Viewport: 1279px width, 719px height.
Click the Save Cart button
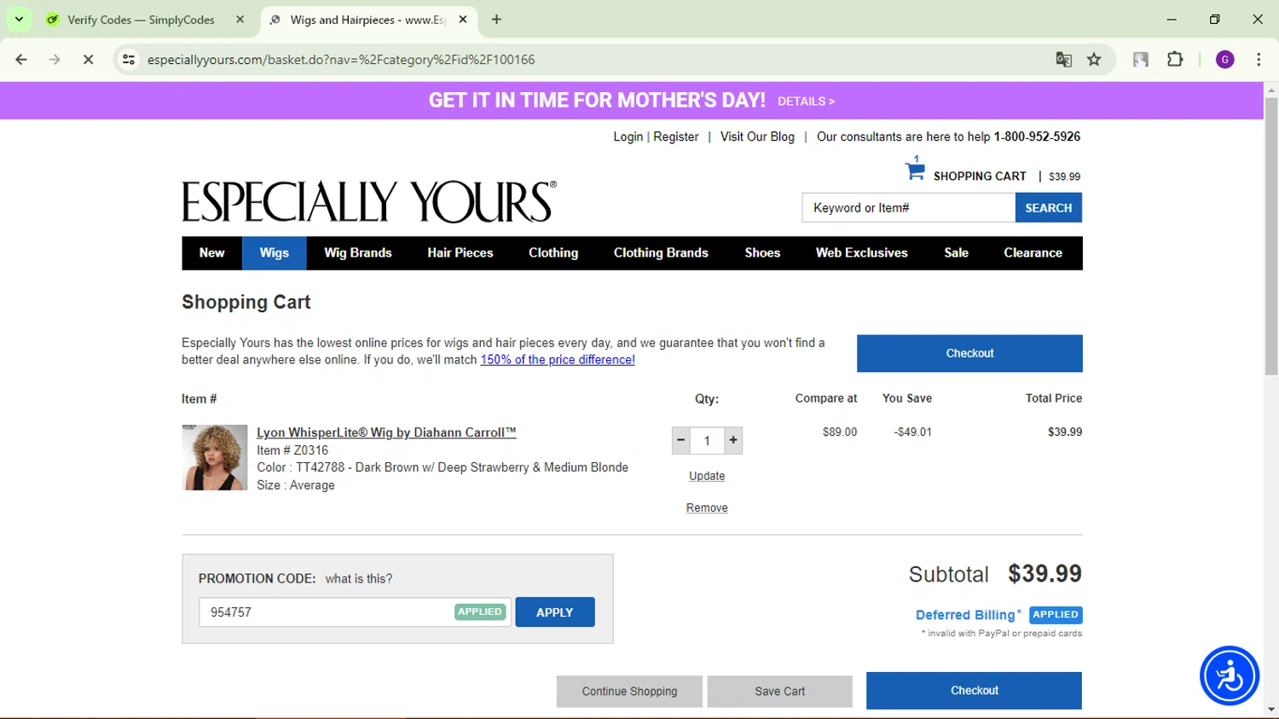779,692
